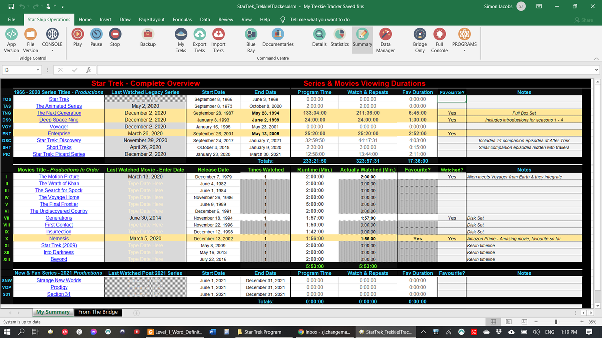Run the Backup briefcase icon
The height and width of the screenshot is (338, 602).
click(147, 34)
